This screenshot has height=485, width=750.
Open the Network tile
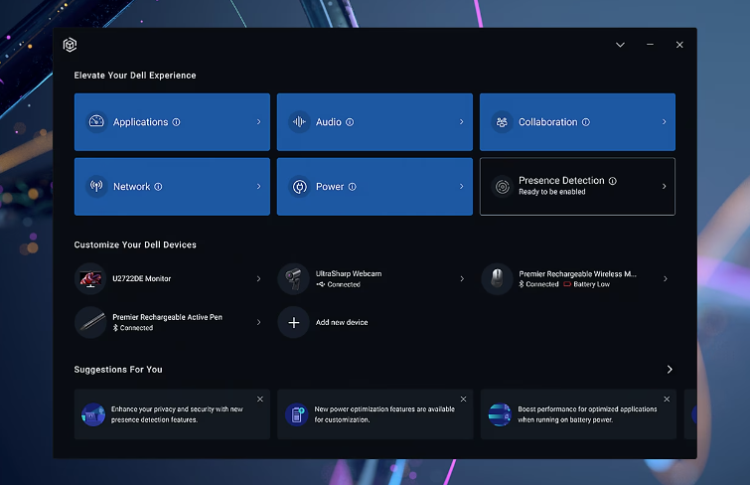point(172,187)
